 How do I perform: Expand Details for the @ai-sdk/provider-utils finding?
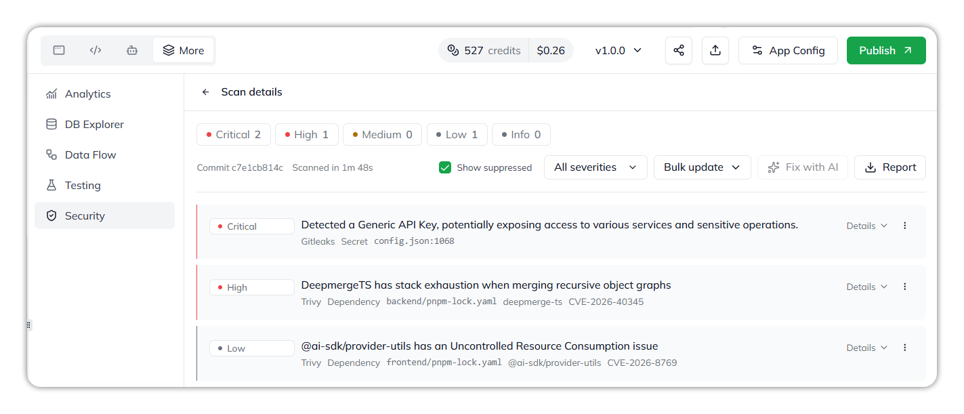tap(866, 348)
